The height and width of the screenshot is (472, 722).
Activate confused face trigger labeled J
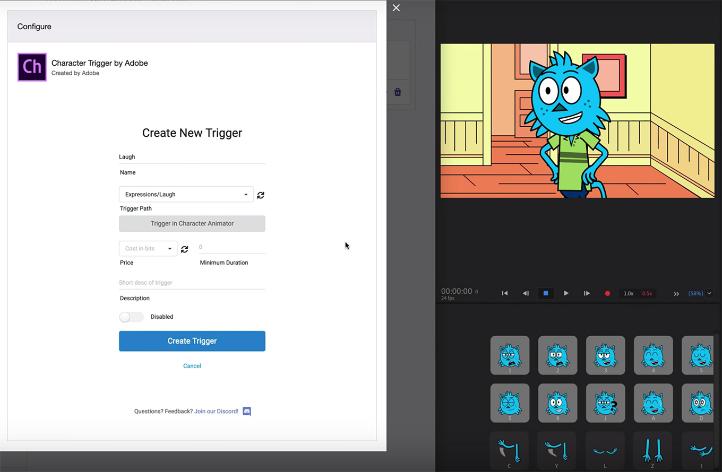point(605,403)
